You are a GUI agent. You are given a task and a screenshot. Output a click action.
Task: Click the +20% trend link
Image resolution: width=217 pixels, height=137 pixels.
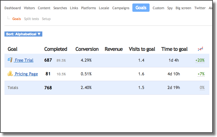200,60
